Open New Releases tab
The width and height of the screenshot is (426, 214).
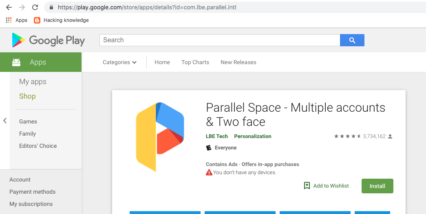(238, 62)
